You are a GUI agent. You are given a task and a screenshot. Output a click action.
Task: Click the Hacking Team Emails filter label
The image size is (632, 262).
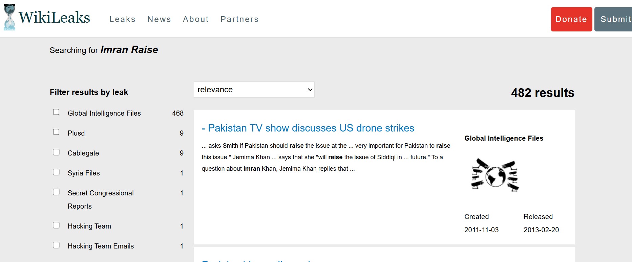(101, 246)
